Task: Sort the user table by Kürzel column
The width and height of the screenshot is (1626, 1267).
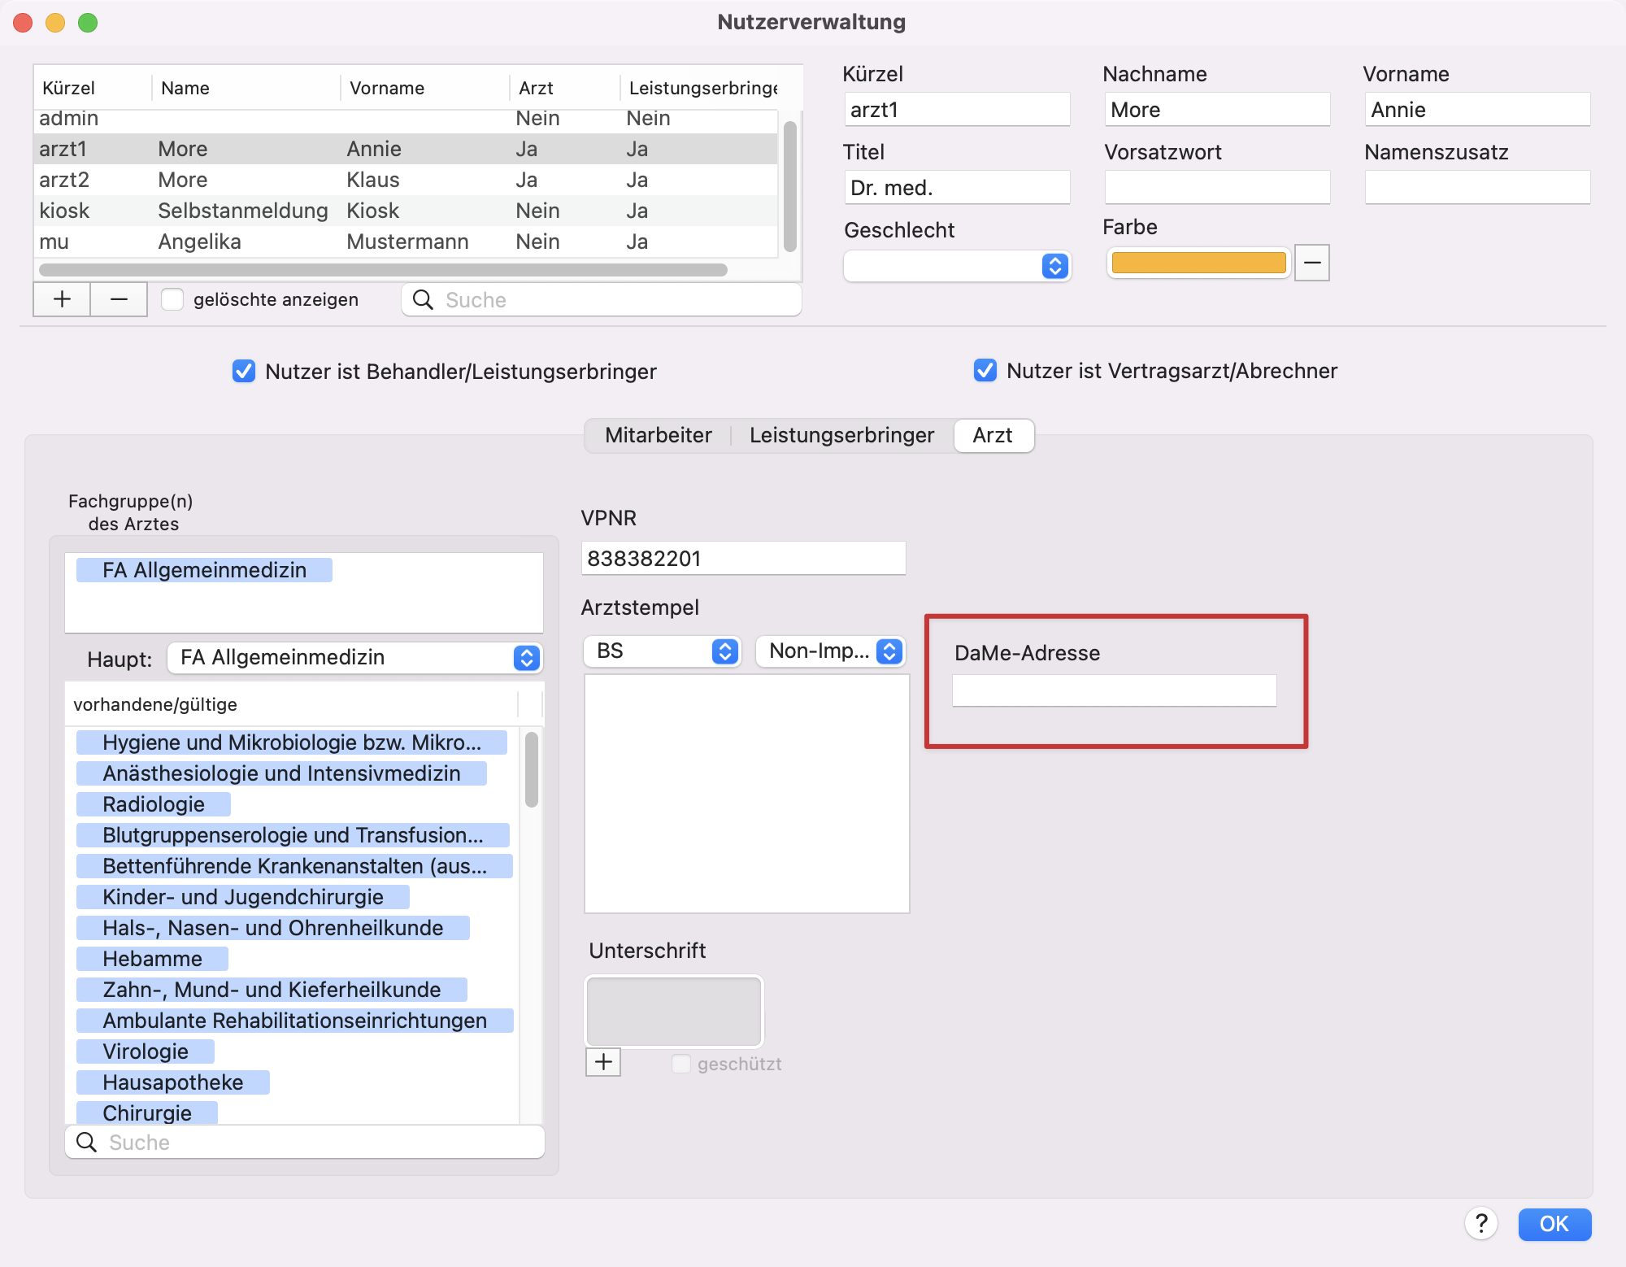Action: click(93, 88)
